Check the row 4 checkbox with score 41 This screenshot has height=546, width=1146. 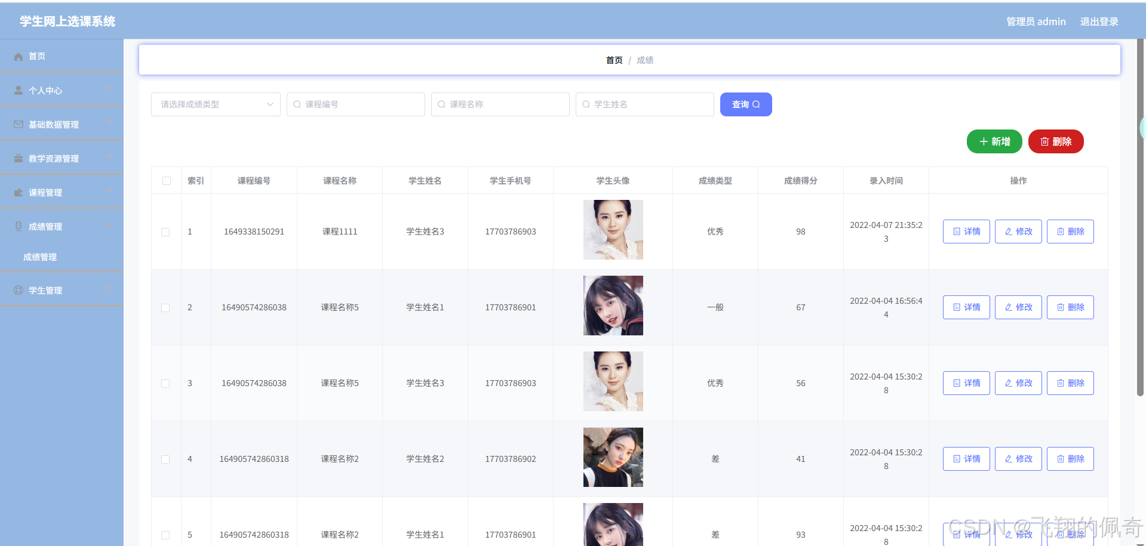click(165, 459)
